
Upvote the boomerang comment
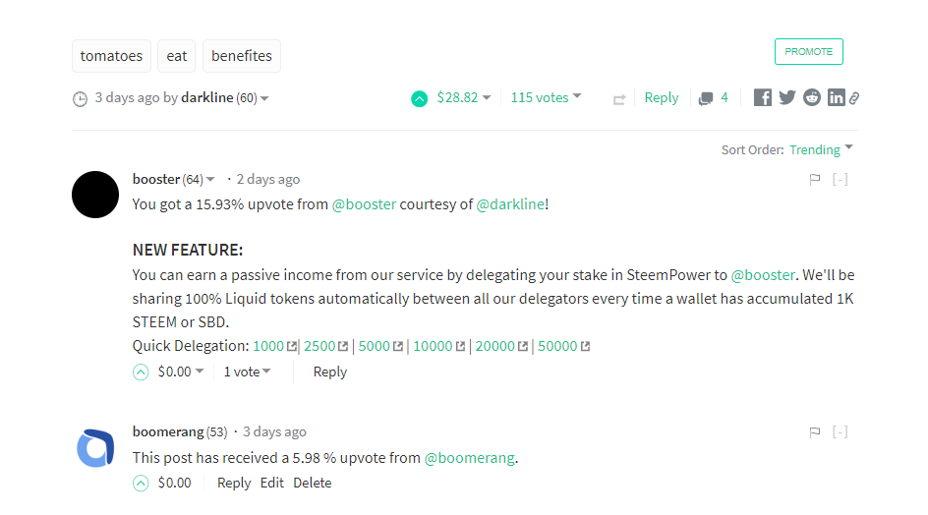click(x=141, y=483)
